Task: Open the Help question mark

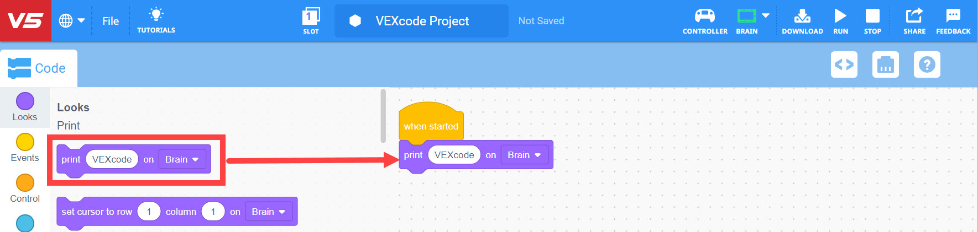Action: [x=927, y=64]
